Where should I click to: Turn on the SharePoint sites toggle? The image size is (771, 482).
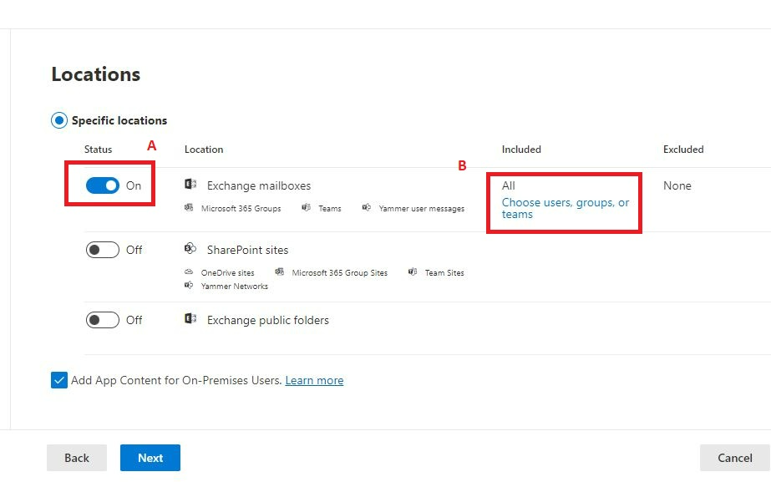[x=102, y=250]
